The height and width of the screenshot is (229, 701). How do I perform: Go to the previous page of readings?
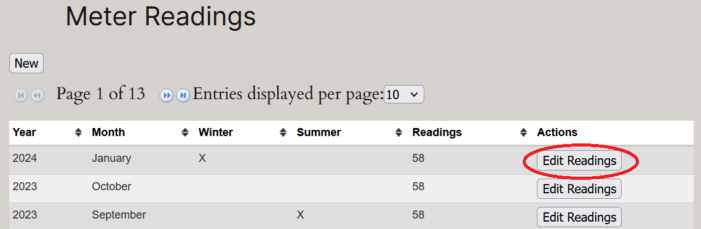click(x=37, y=95)
